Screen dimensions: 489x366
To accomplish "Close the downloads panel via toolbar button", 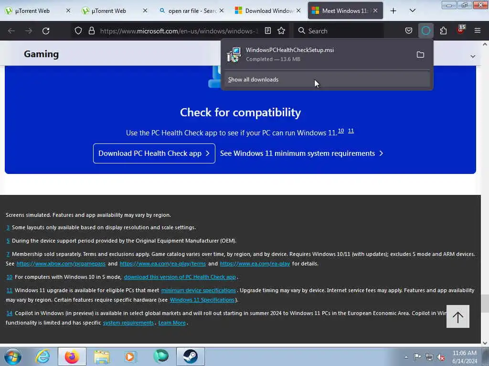I will coord(425,30).
